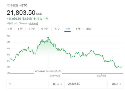Click the green down arrow beside percentage

point(35,19)
